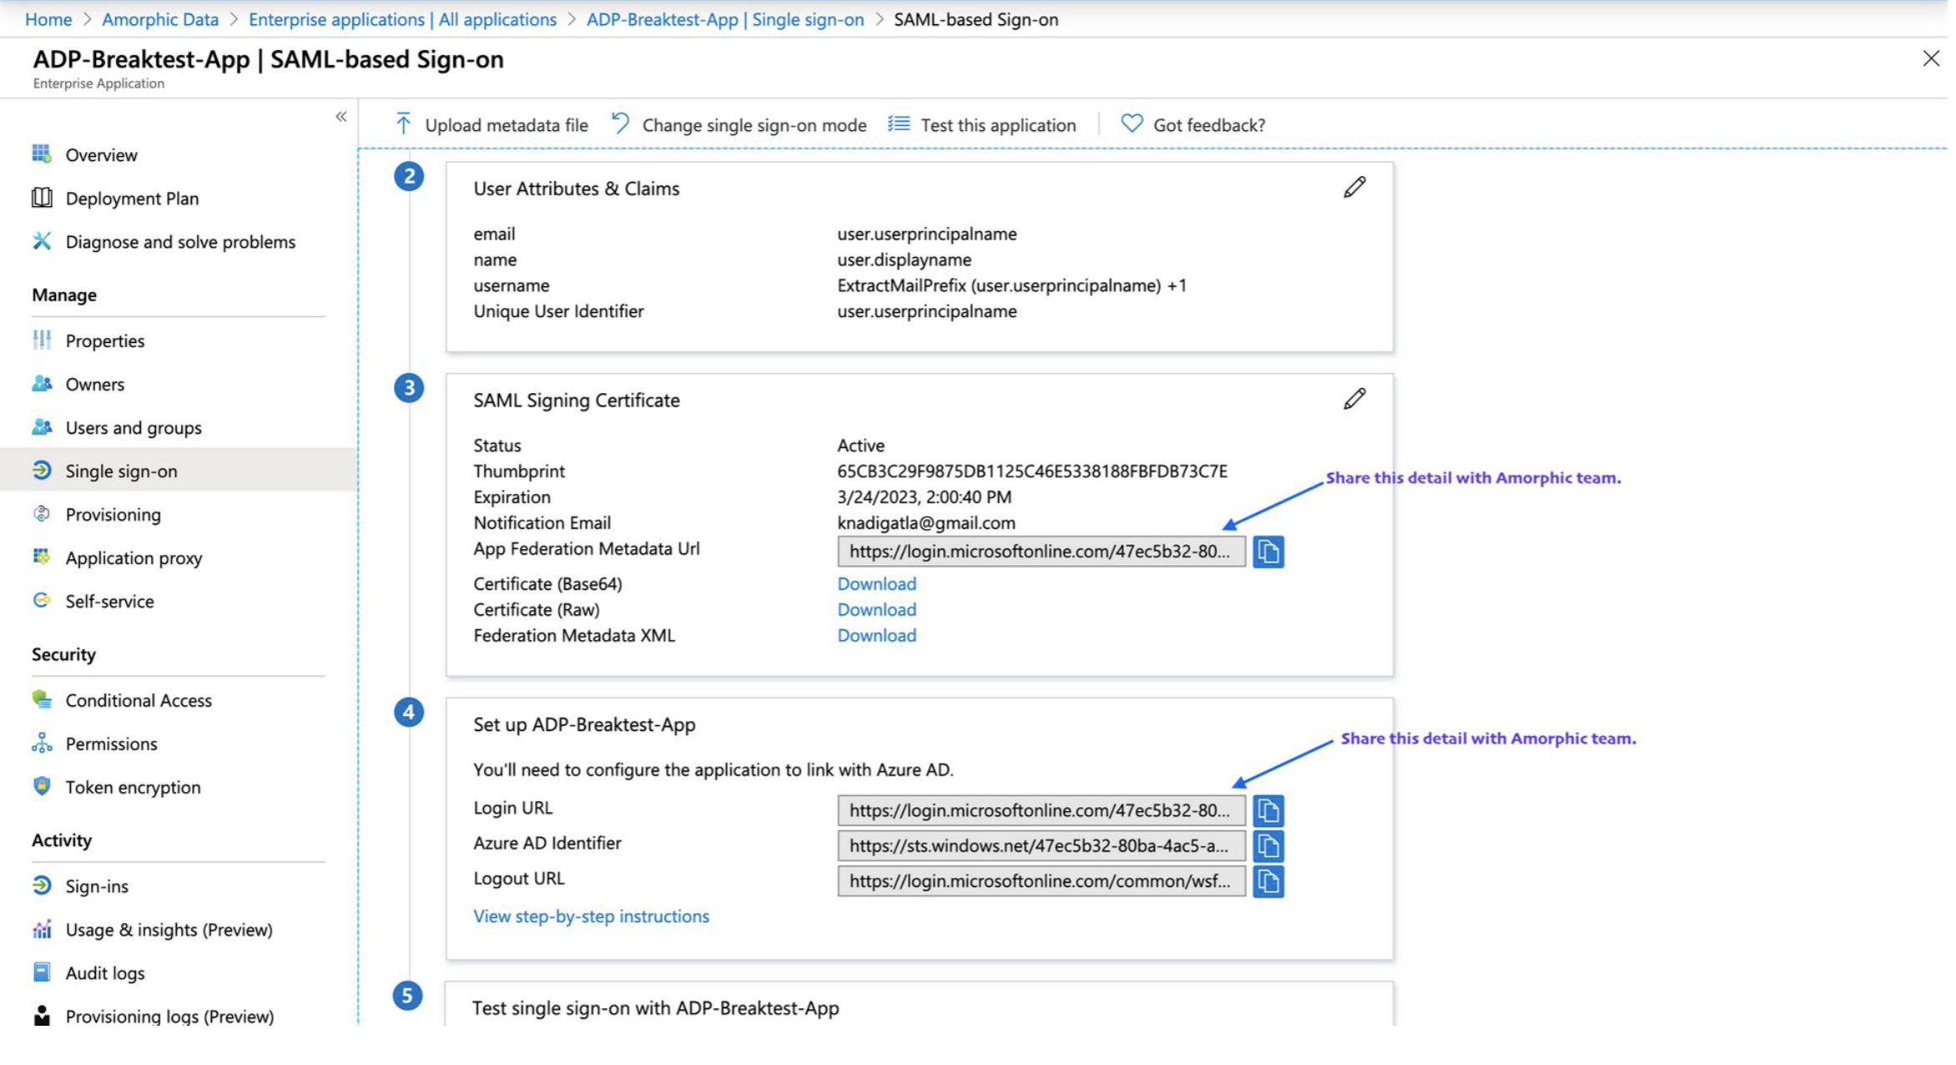Download the Certificate (Base64)
Image resolution: width=1956 pixels, height=1065 pixels.
click(876, 583)
